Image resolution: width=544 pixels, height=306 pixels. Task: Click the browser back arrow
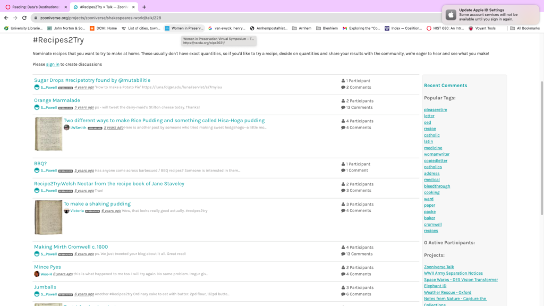click(x=6, y=18)
